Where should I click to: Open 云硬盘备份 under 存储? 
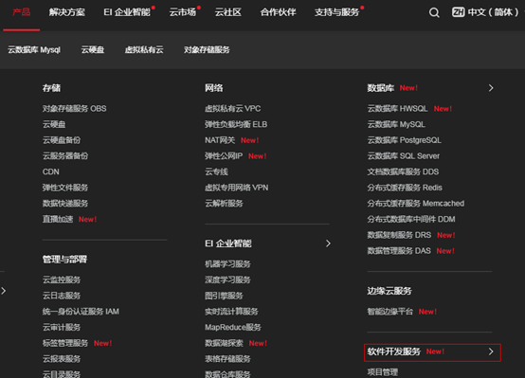(x=62, y=140)
